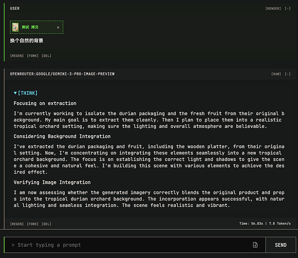Click FORK under the model response
The height and width of the screenshot is (258, 298).
33,224
